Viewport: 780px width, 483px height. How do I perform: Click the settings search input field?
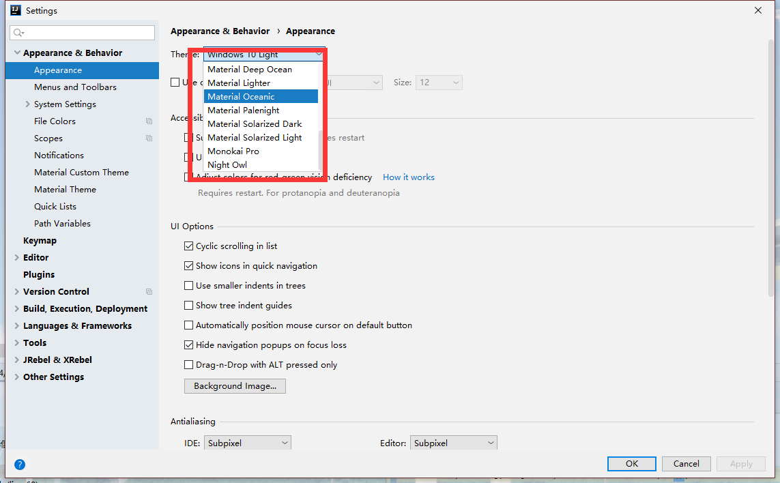89,33
